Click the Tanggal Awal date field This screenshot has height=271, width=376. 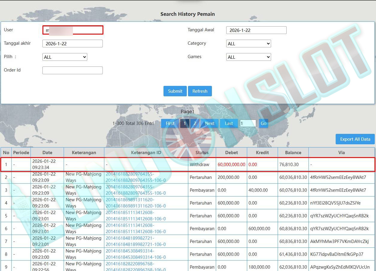pyautogui.click(x=256, y=30)
